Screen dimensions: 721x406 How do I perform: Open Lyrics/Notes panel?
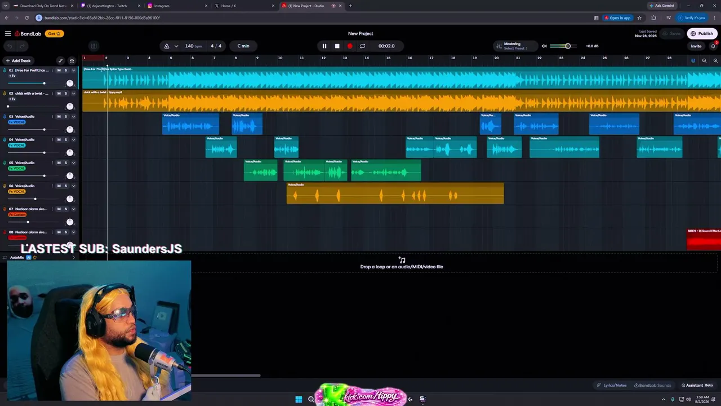click(x=612, y=386)
